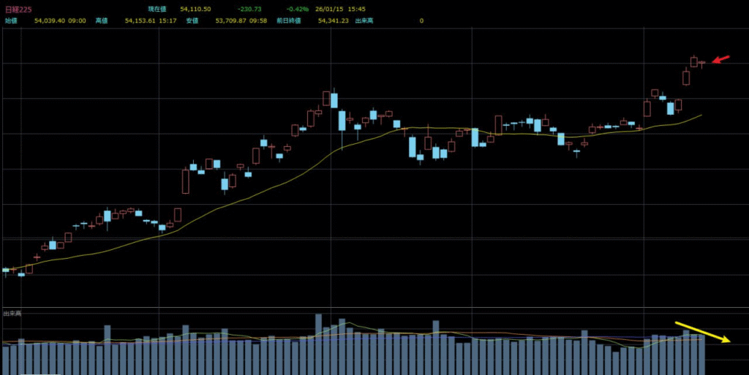Image resolution: width=749 pixels, height=375 pixels.
Task: Select the first candlestick at the far left
Action: coord(6,270)
